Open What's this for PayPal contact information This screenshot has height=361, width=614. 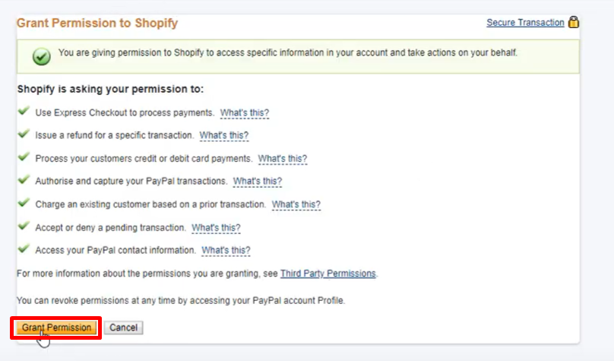pos(226,250)
